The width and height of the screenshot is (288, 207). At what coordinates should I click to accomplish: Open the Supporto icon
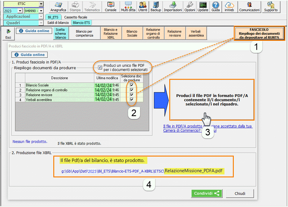(271, 7)
